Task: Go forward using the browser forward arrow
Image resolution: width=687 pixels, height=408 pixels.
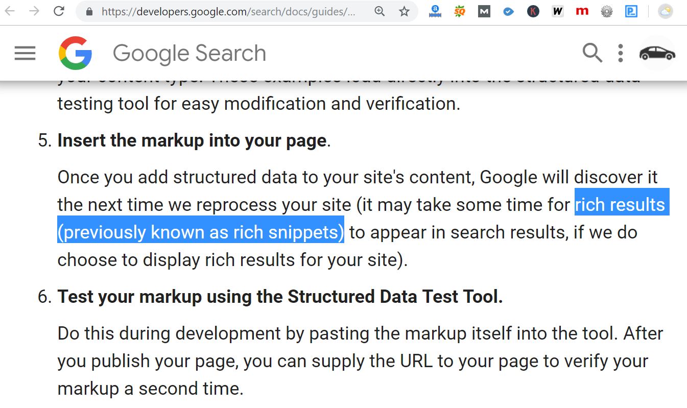Action: coord(34,11)
